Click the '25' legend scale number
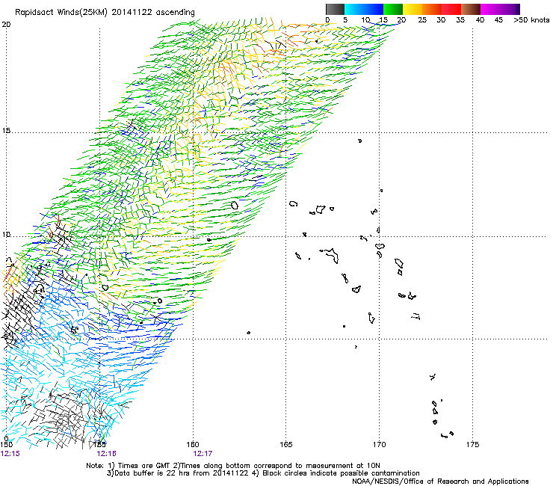Image resolution: width=553 pixels, height=486 pixels. coord(422,20)
